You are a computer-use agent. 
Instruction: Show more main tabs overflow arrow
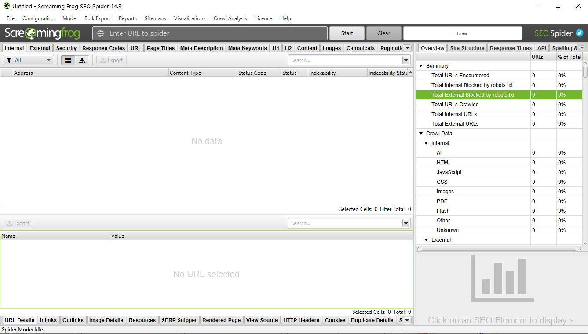click(407, 48)
